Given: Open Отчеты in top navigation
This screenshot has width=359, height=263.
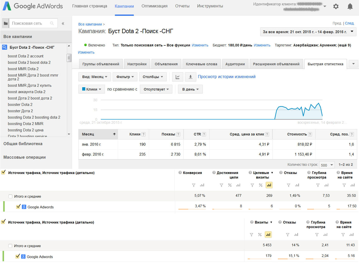Looking at the screenshot, I should (182, 6).
